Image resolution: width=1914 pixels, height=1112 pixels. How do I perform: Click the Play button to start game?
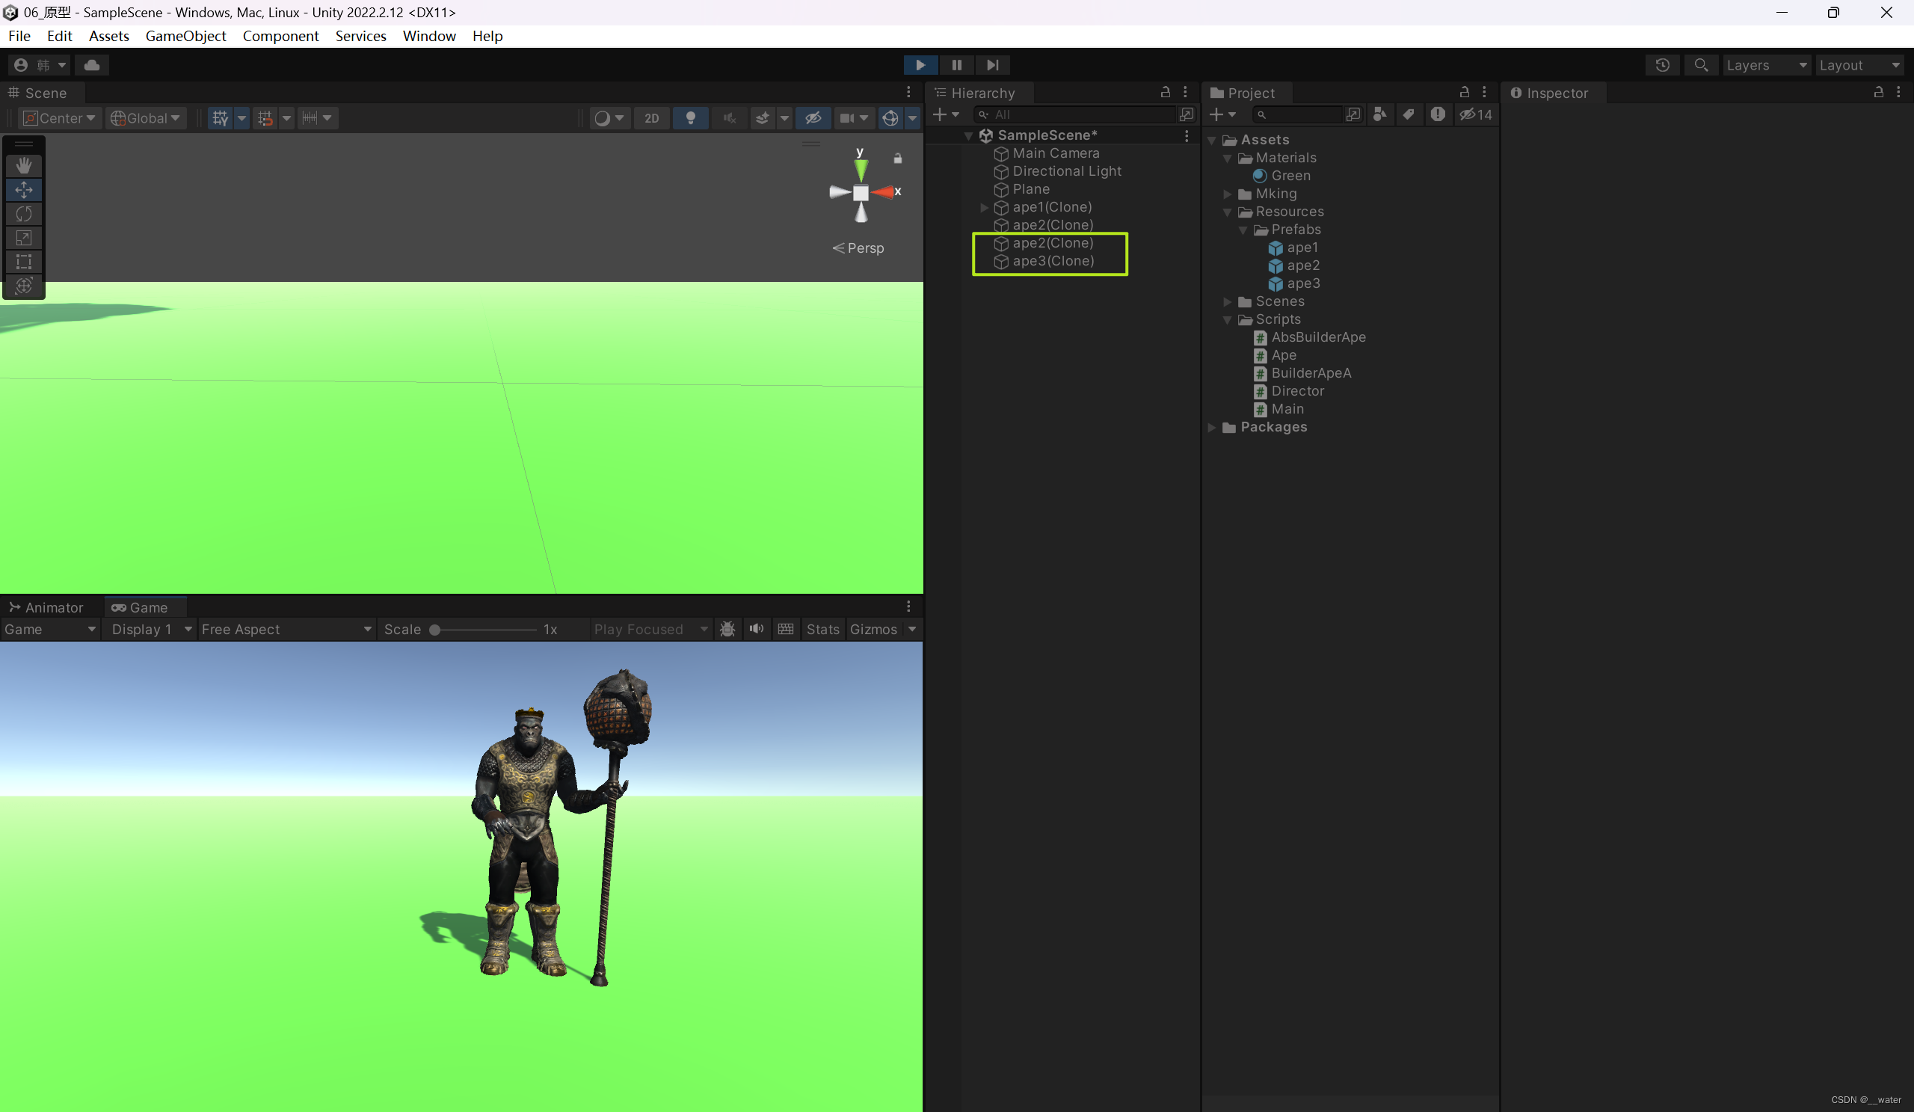click(921, 64)
